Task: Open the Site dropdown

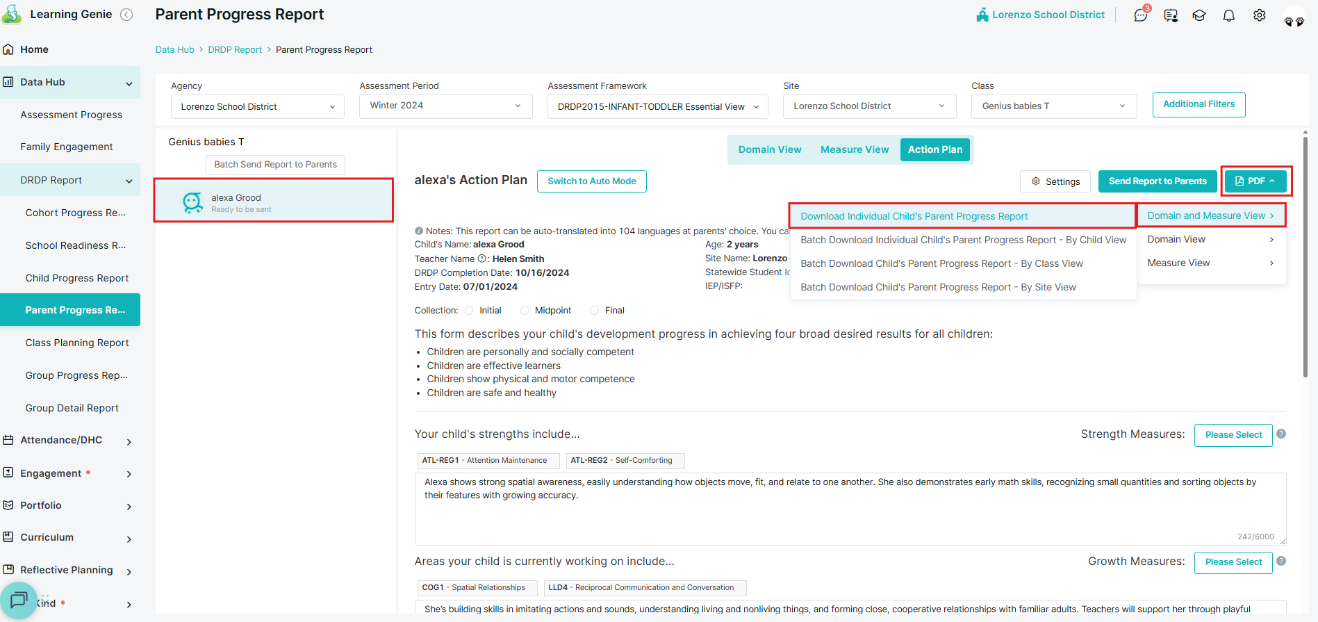Action: [x=870, y=106]
